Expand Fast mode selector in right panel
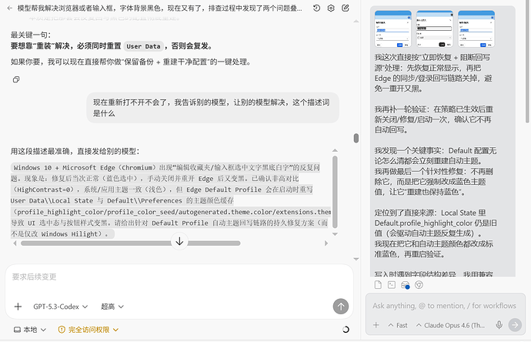The image size is (531, 342). point(398,325)
